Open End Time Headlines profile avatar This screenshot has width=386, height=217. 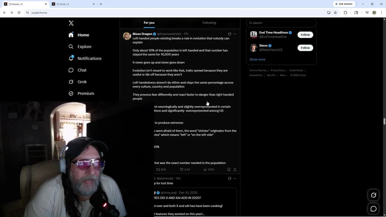pos(254,35)
